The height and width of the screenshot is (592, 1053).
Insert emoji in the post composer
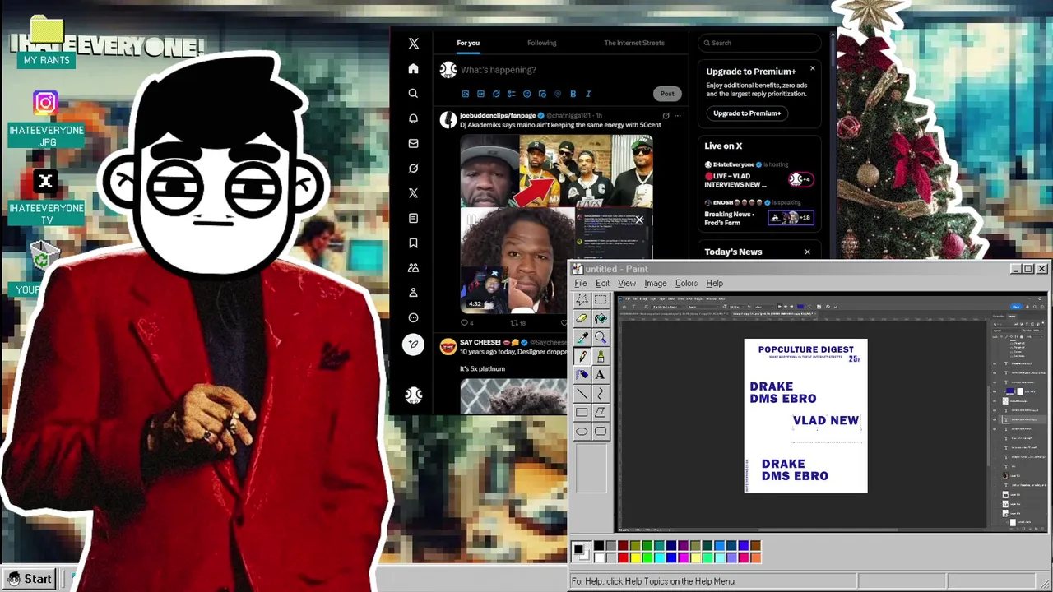pos(526,94)
